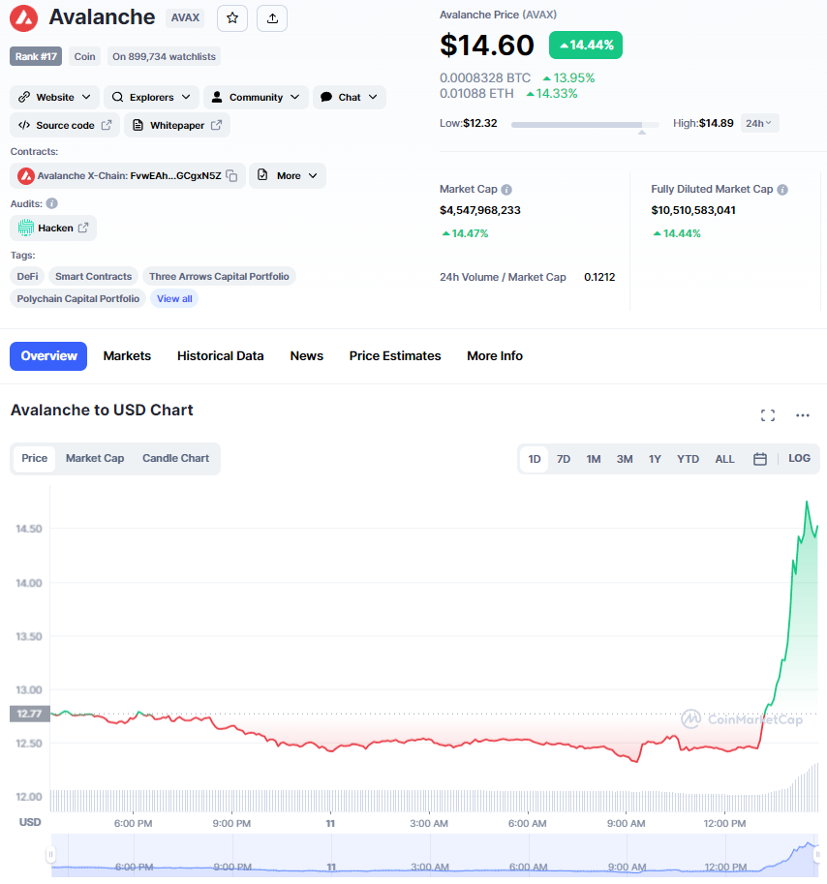Expand the chart to fullscreen
This screenshot has width=827, height=884.
point(768,415)
